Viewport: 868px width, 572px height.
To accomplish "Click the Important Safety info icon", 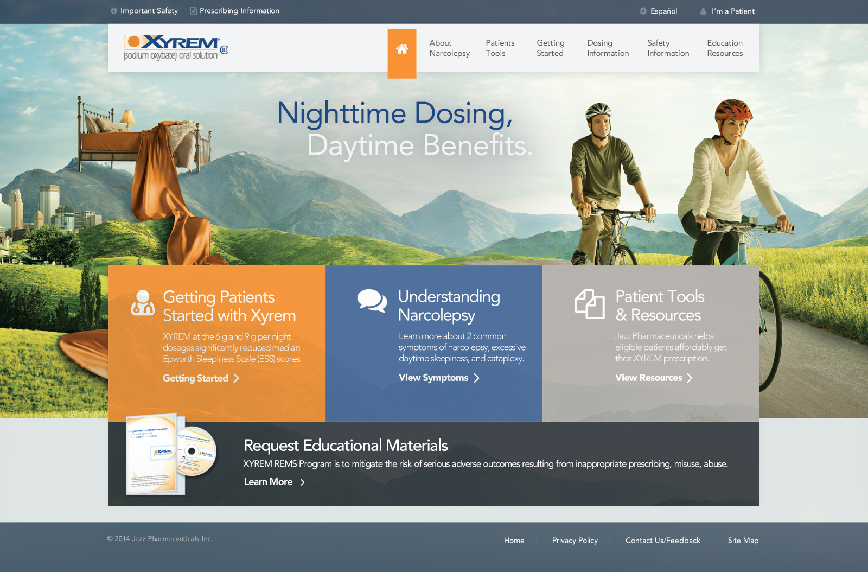I will (114, 11).
